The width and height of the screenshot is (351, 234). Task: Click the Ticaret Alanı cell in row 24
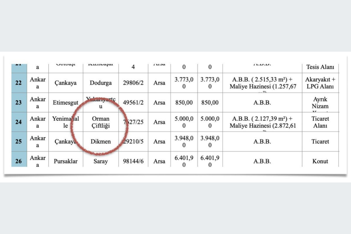coord(320,122)
